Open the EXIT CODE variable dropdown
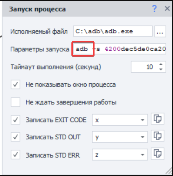 pos(120,120)
